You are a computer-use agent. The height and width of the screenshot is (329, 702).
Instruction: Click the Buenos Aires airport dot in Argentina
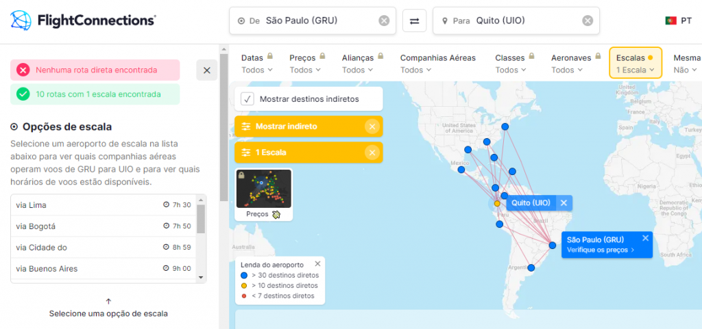[531, 268]
